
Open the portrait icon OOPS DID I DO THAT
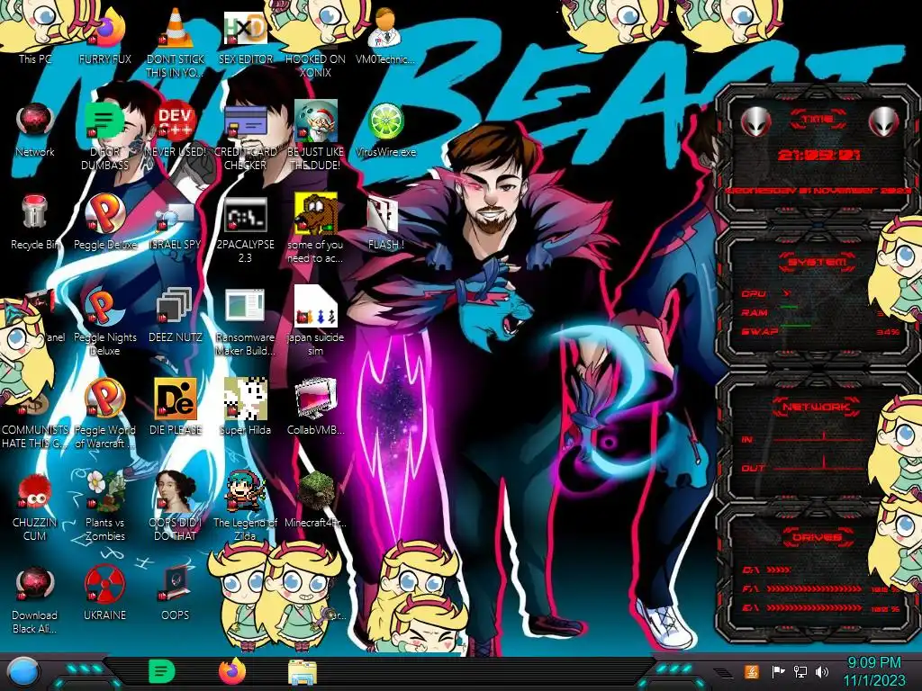(176, 506)
